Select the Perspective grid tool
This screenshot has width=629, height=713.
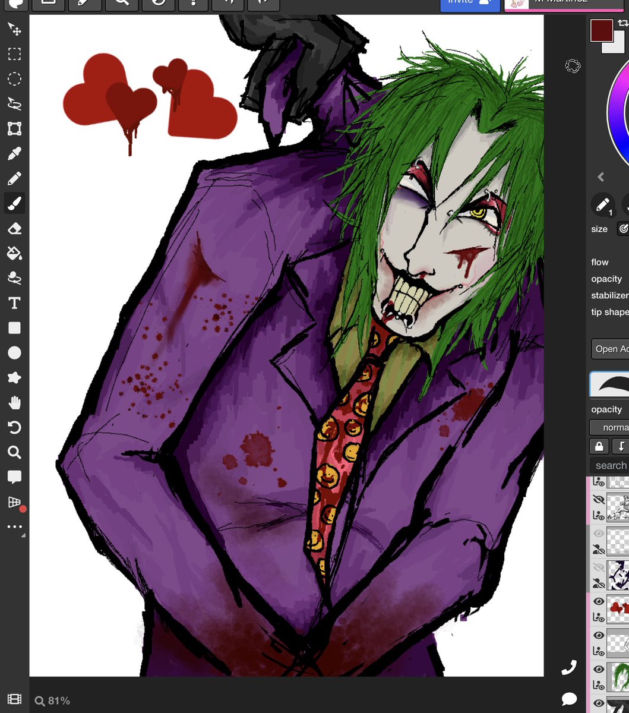click(14, 503)
